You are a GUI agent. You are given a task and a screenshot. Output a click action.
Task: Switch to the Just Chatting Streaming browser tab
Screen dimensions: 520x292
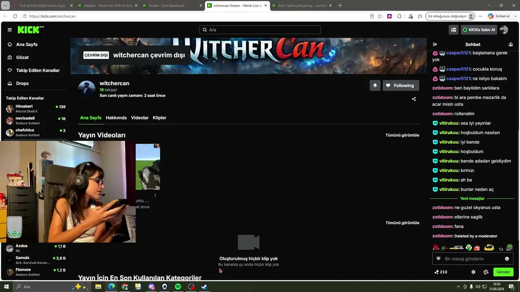[301, 6]
